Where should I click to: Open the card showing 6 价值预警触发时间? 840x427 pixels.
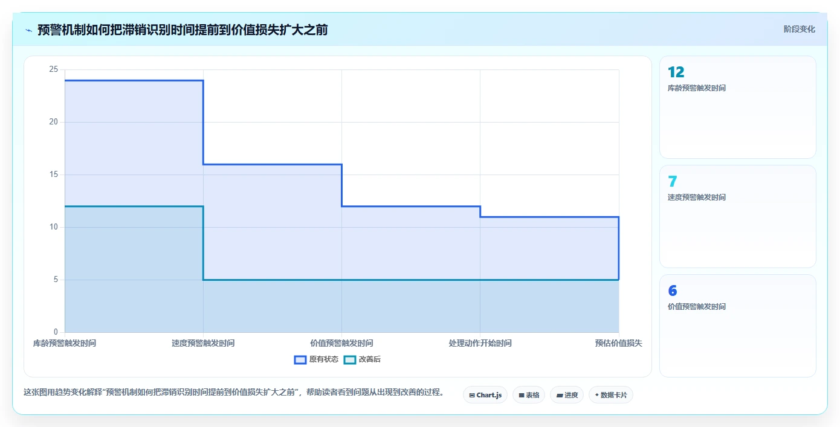tap(737, 326)
